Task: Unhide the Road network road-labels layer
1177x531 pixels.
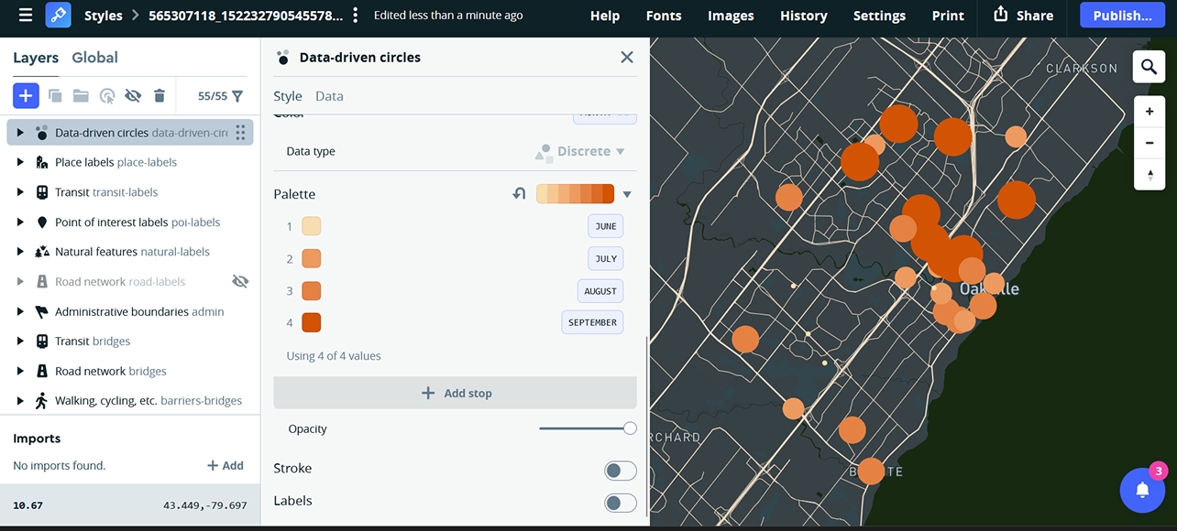Action: click(240, 281)
